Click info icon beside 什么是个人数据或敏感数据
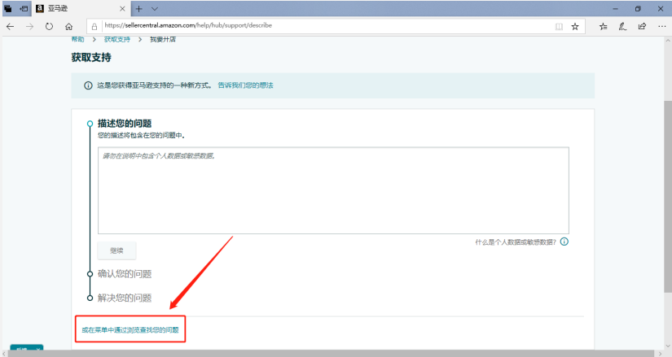The height and width of the screenshot is (357, 672). [x=564, y=242]
